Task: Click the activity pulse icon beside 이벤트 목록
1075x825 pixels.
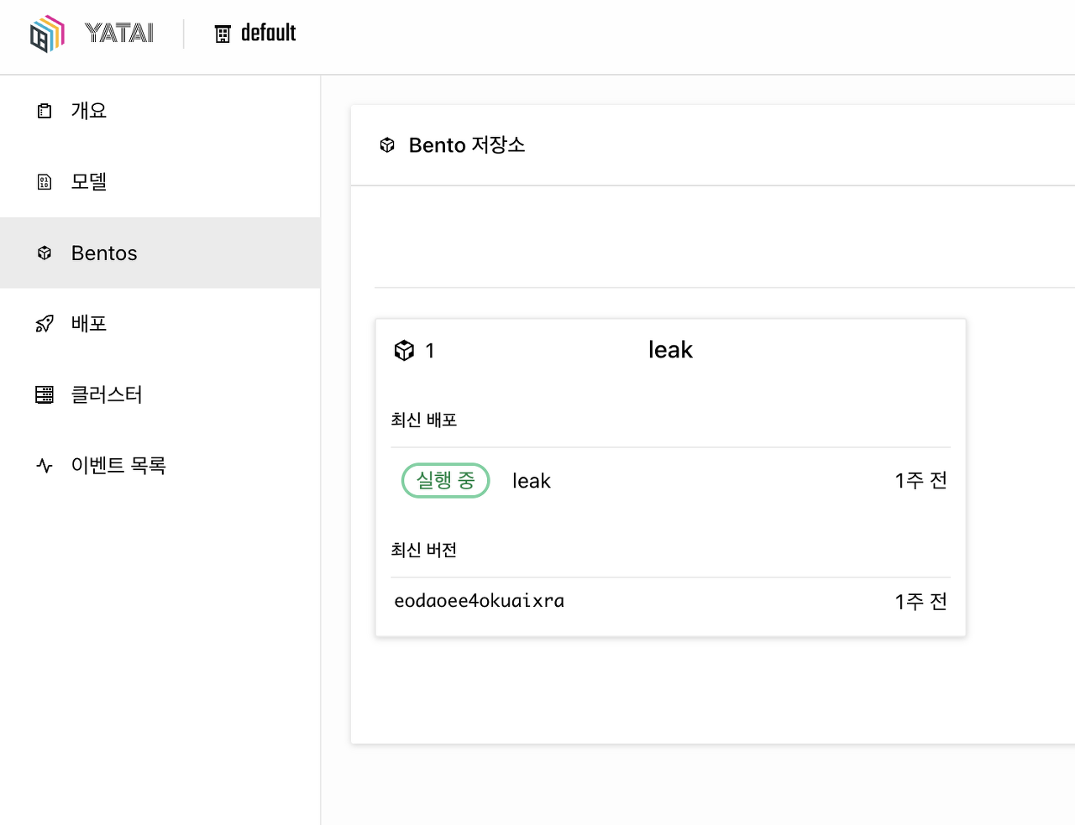Action: point(45,466)
